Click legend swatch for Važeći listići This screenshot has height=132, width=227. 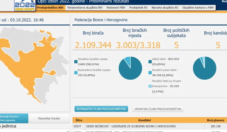[150, 62]
